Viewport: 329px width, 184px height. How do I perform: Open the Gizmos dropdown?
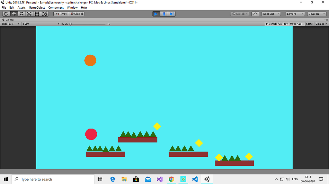click(321, 24)
